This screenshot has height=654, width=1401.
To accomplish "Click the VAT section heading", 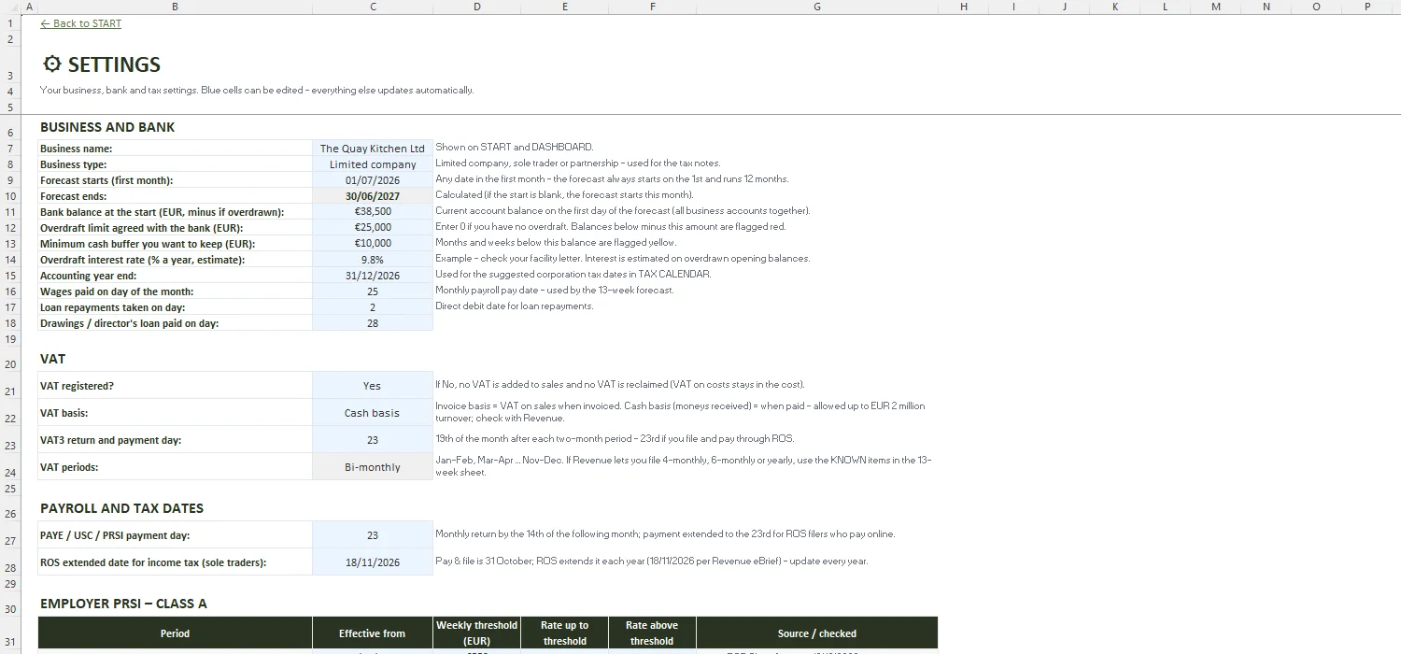I will [x=53, y=359].
